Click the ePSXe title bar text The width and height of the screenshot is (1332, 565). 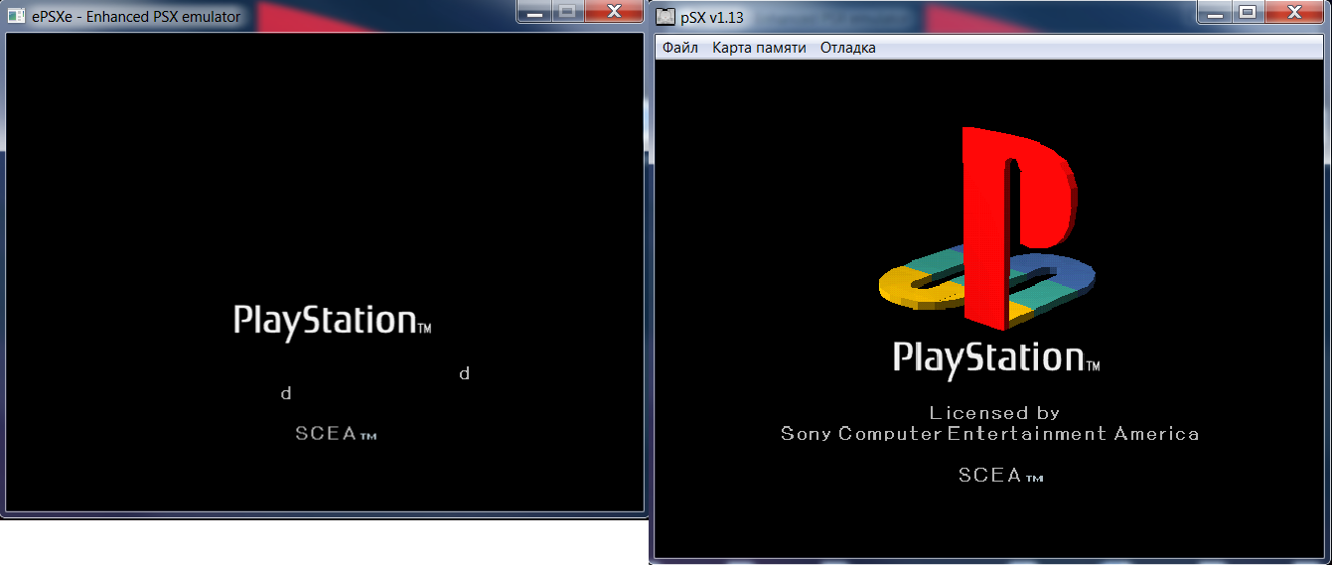[x=136, y=16]
